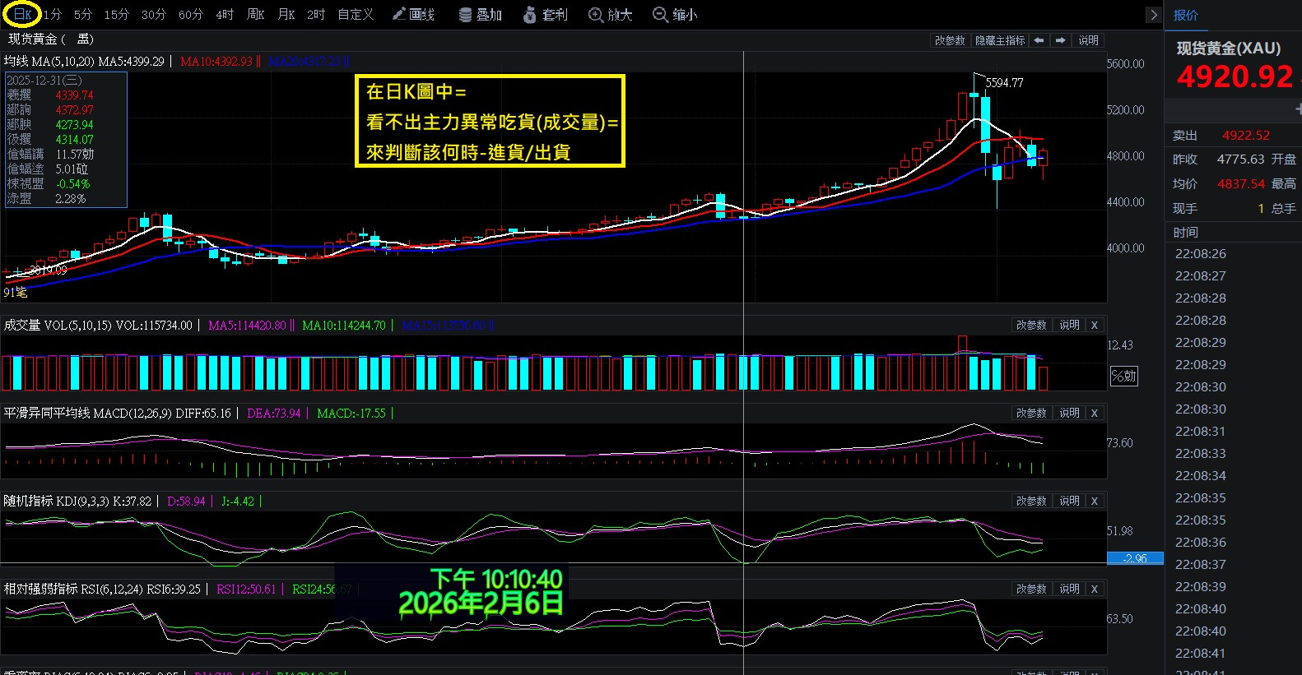Click 隐藏主指标 to hide the main indicator
The width and height of the screenshot is (1302, 675).
[x=1000, y=40]
